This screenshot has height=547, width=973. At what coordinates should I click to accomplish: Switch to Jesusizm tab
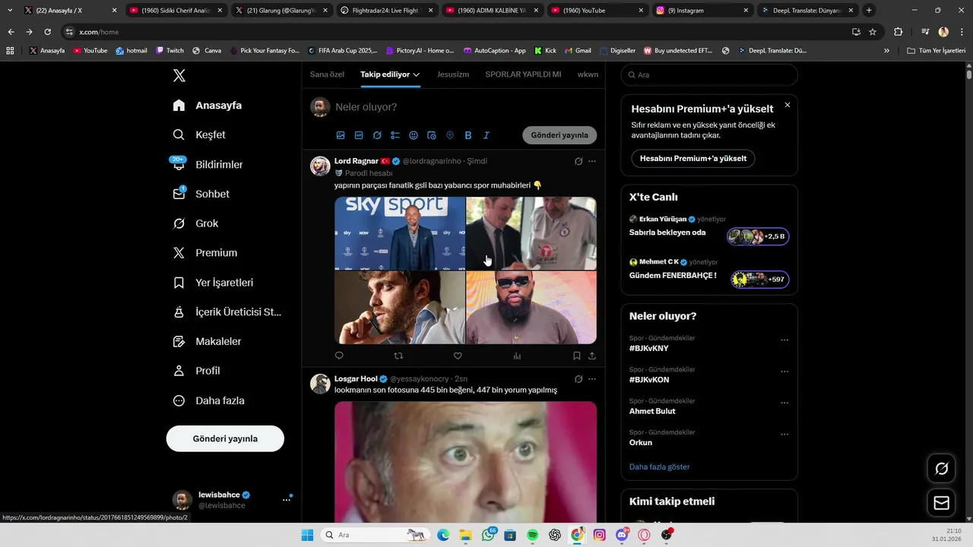453,74
